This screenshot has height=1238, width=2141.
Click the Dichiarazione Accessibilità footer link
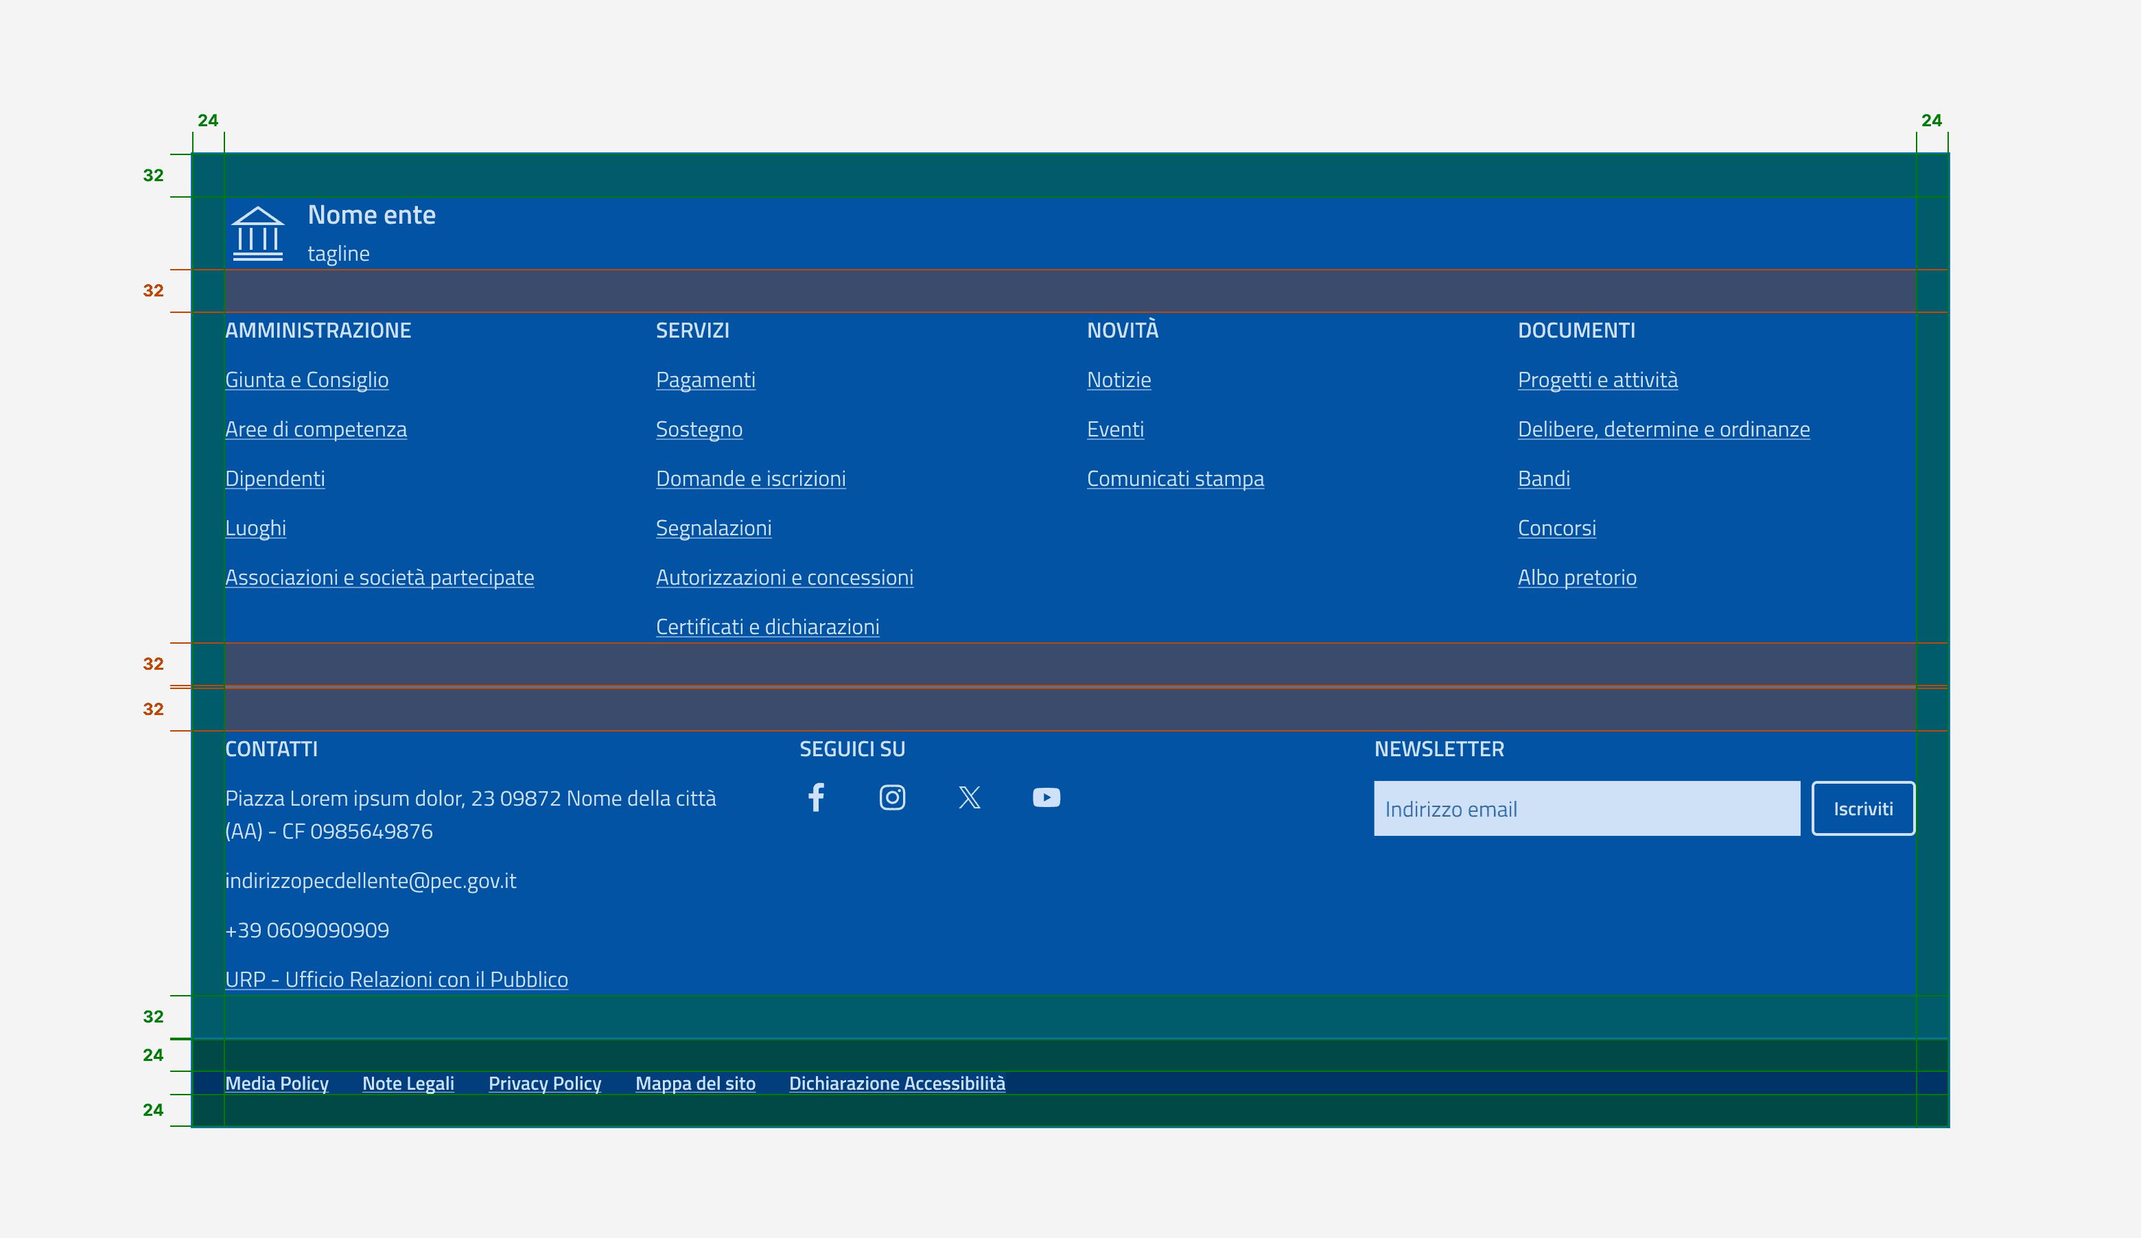(x=896, y=1084)
